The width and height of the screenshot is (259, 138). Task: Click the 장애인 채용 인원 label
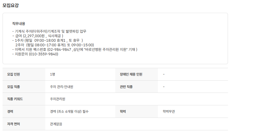(131, 74)
